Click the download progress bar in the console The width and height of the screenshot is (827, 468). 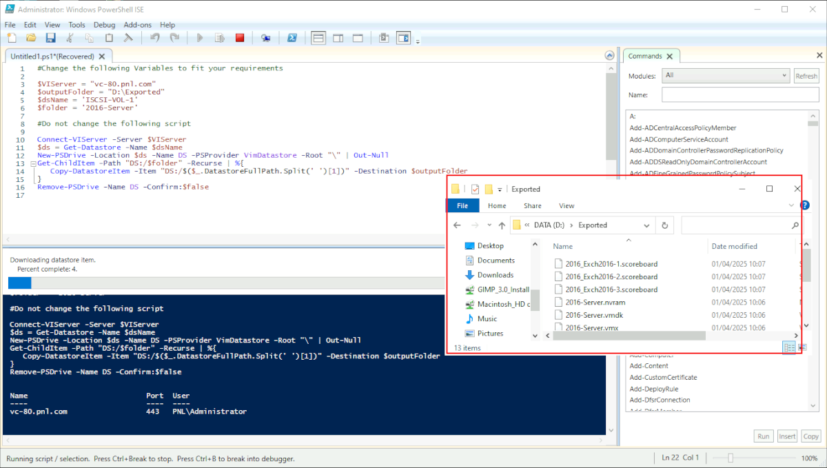[x=226, y=283]
